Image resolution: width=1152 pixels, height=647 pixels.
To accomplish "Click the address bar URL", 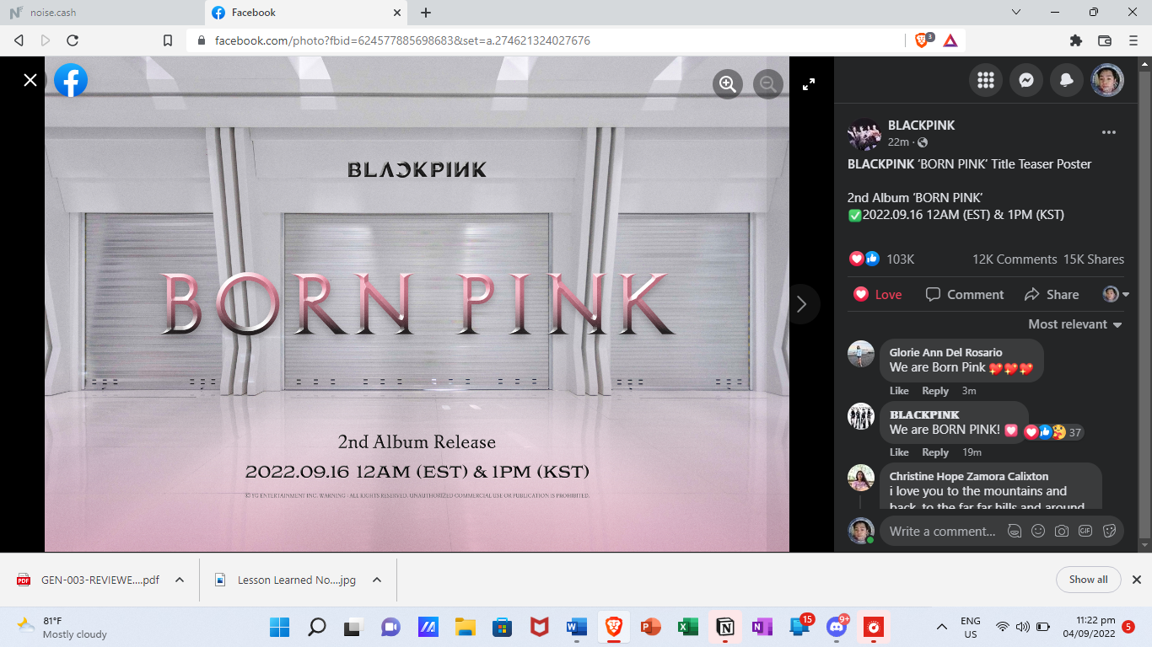I will coord(402,40).
